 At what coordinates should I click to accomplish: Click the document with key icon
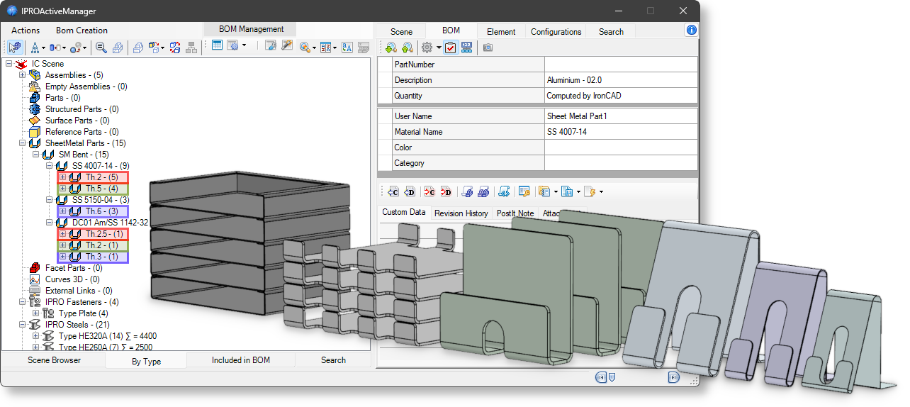pyautogui.click(x=524, y=191)
